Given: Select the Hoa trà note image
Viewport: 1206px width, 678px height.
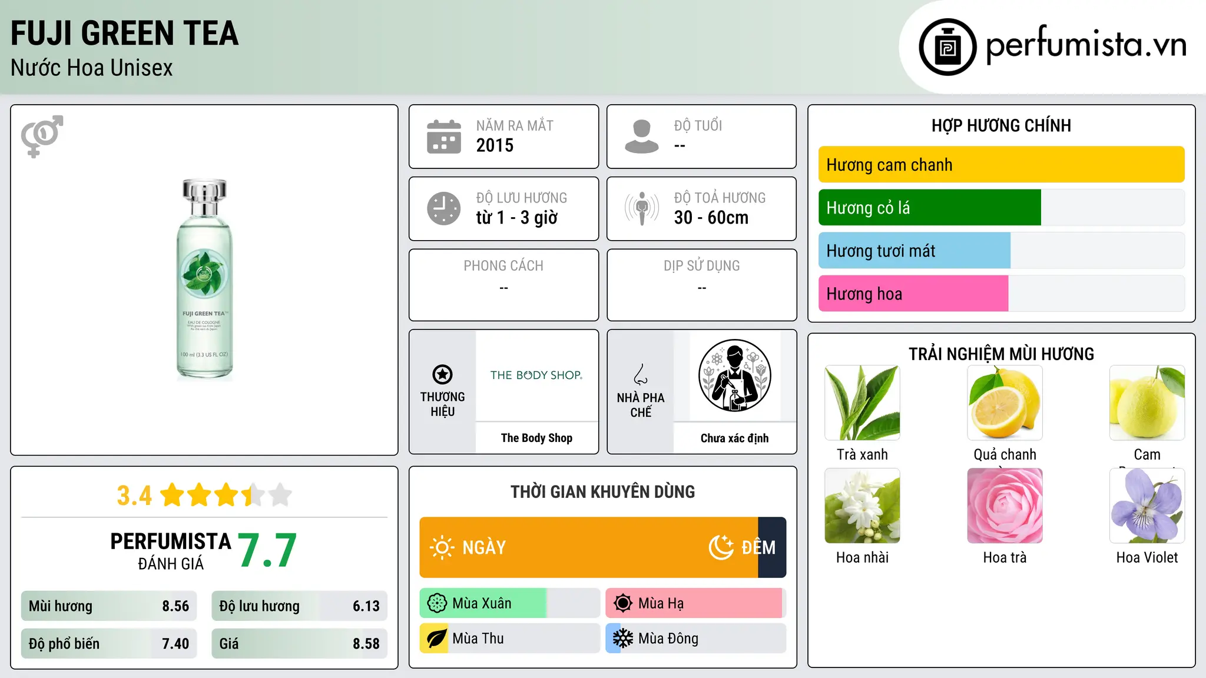Looking at the screenshot, I should pyautogui.click(x=1005, y=506).
